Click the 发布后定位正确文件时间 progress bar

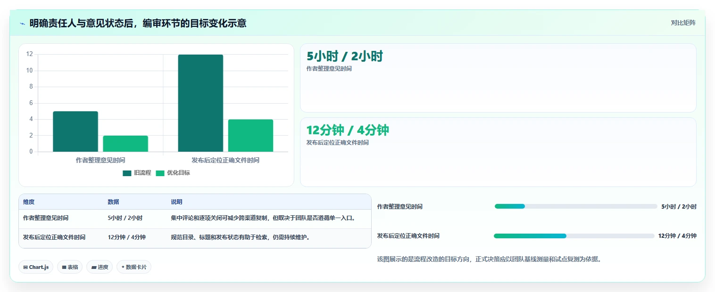(574, 236)
